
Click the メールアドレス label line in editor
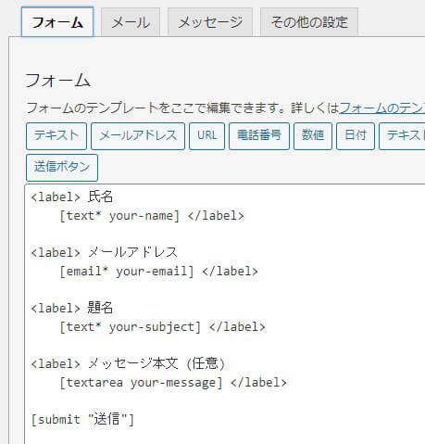click(104, 252)
